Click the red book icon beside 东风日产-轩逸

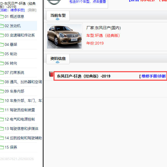[51, 74]
